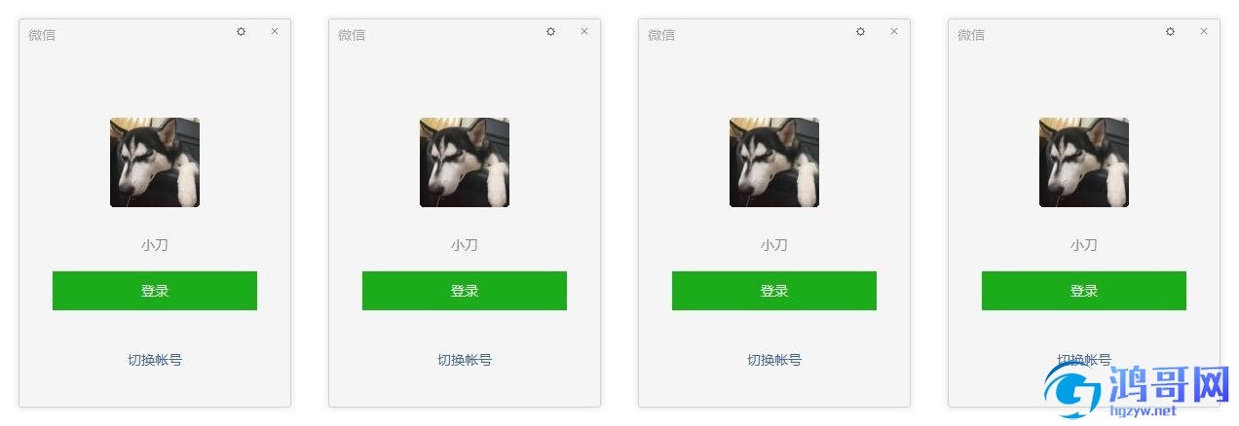Image resolution: width=1239 pixels, height=426 pixels.
Task: Click 切换帐号 link in third window
Action: [774, 360]
